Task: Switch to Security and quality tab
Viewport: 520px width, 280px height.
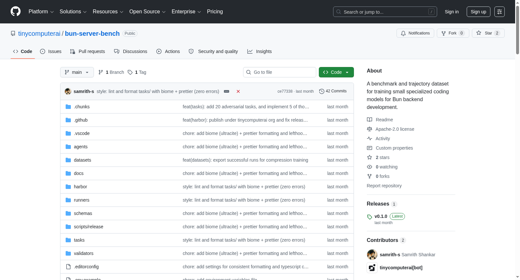Action: (x=213, y=51)
